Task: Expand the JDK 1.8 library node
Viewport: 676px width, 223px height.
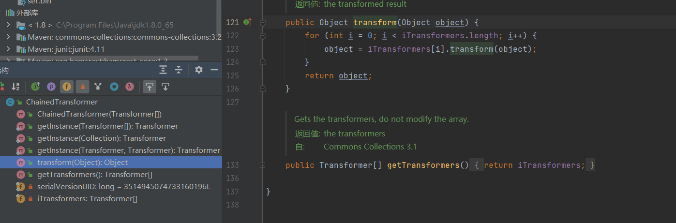Action: pos(8,24)
